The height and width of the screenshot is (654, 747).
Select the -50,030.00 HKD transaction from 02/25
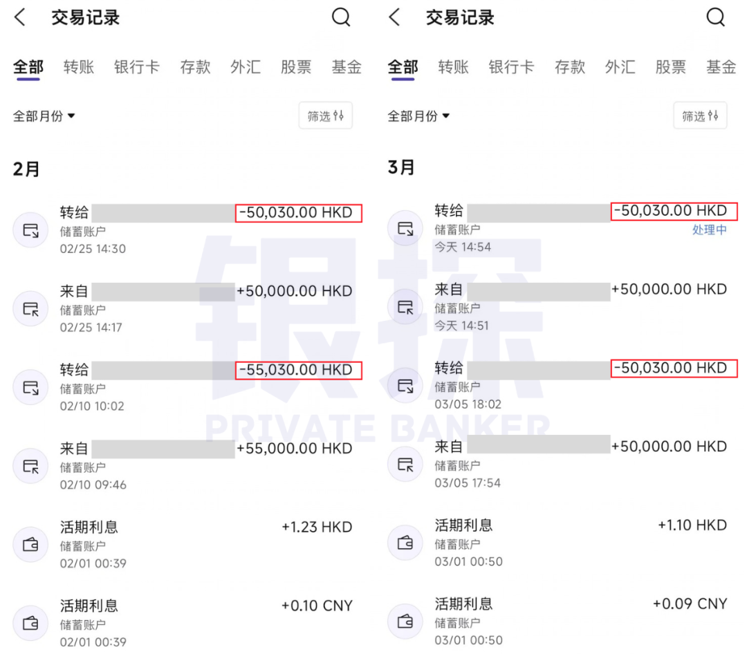click(x=298, y=213)
